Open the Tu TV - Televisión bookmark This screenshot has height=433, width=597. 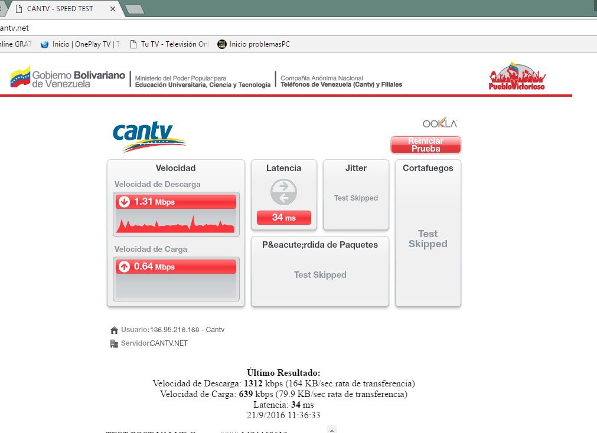click(170, 44)
